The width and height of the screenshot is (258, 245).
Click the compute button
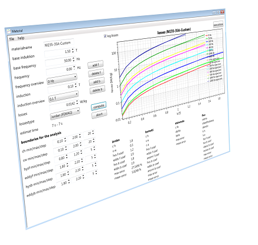pyautogui.click(x=99, y=106)
